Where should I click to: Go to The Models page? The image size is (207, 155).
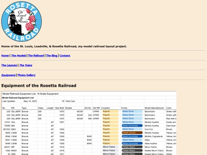point(18,55)
